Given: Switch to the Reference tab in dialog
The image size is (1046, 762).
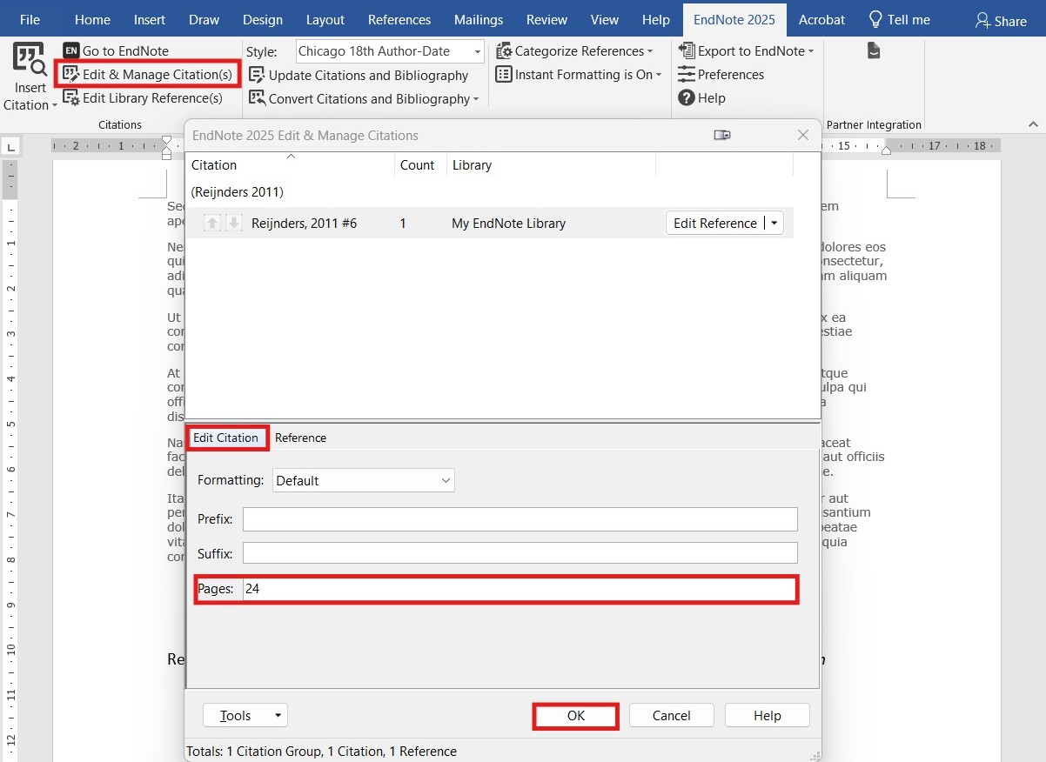Looking at the screenshot, I should [x=300, y=438].
